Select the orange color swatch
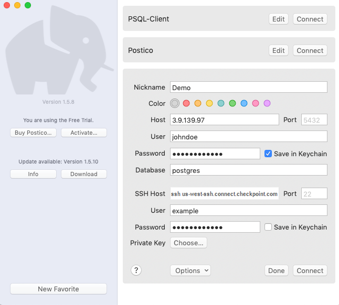 [x=198, y=103]
